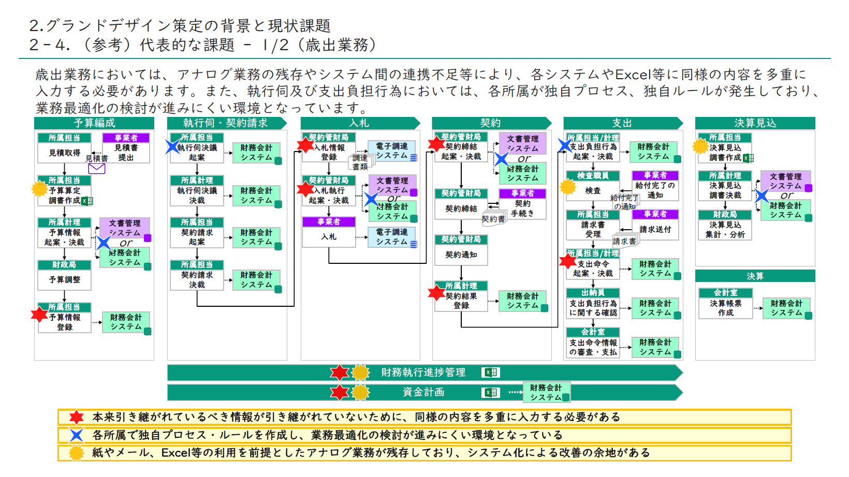Select the 入札 phase header
The image size is (849, 477).
[359, 123]
